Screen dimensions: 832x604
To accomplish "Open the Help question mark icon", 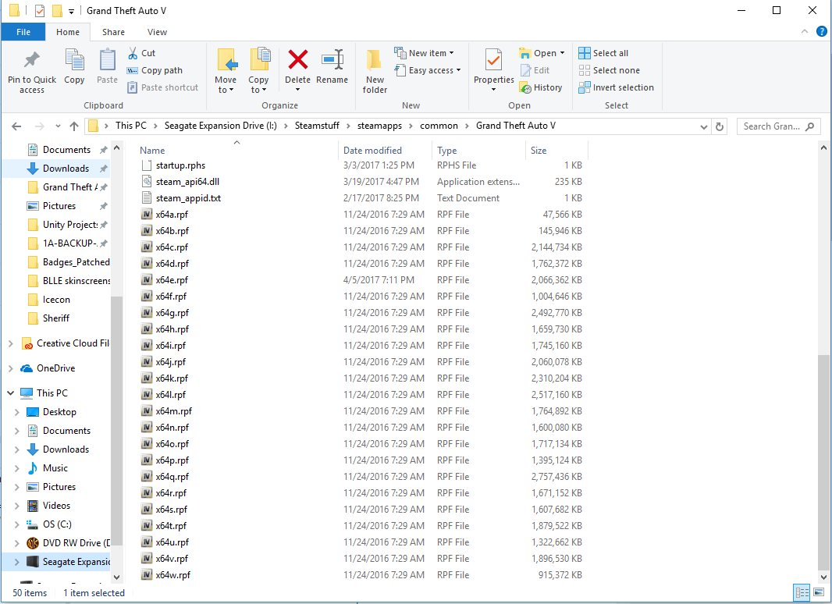I will 821,32.
